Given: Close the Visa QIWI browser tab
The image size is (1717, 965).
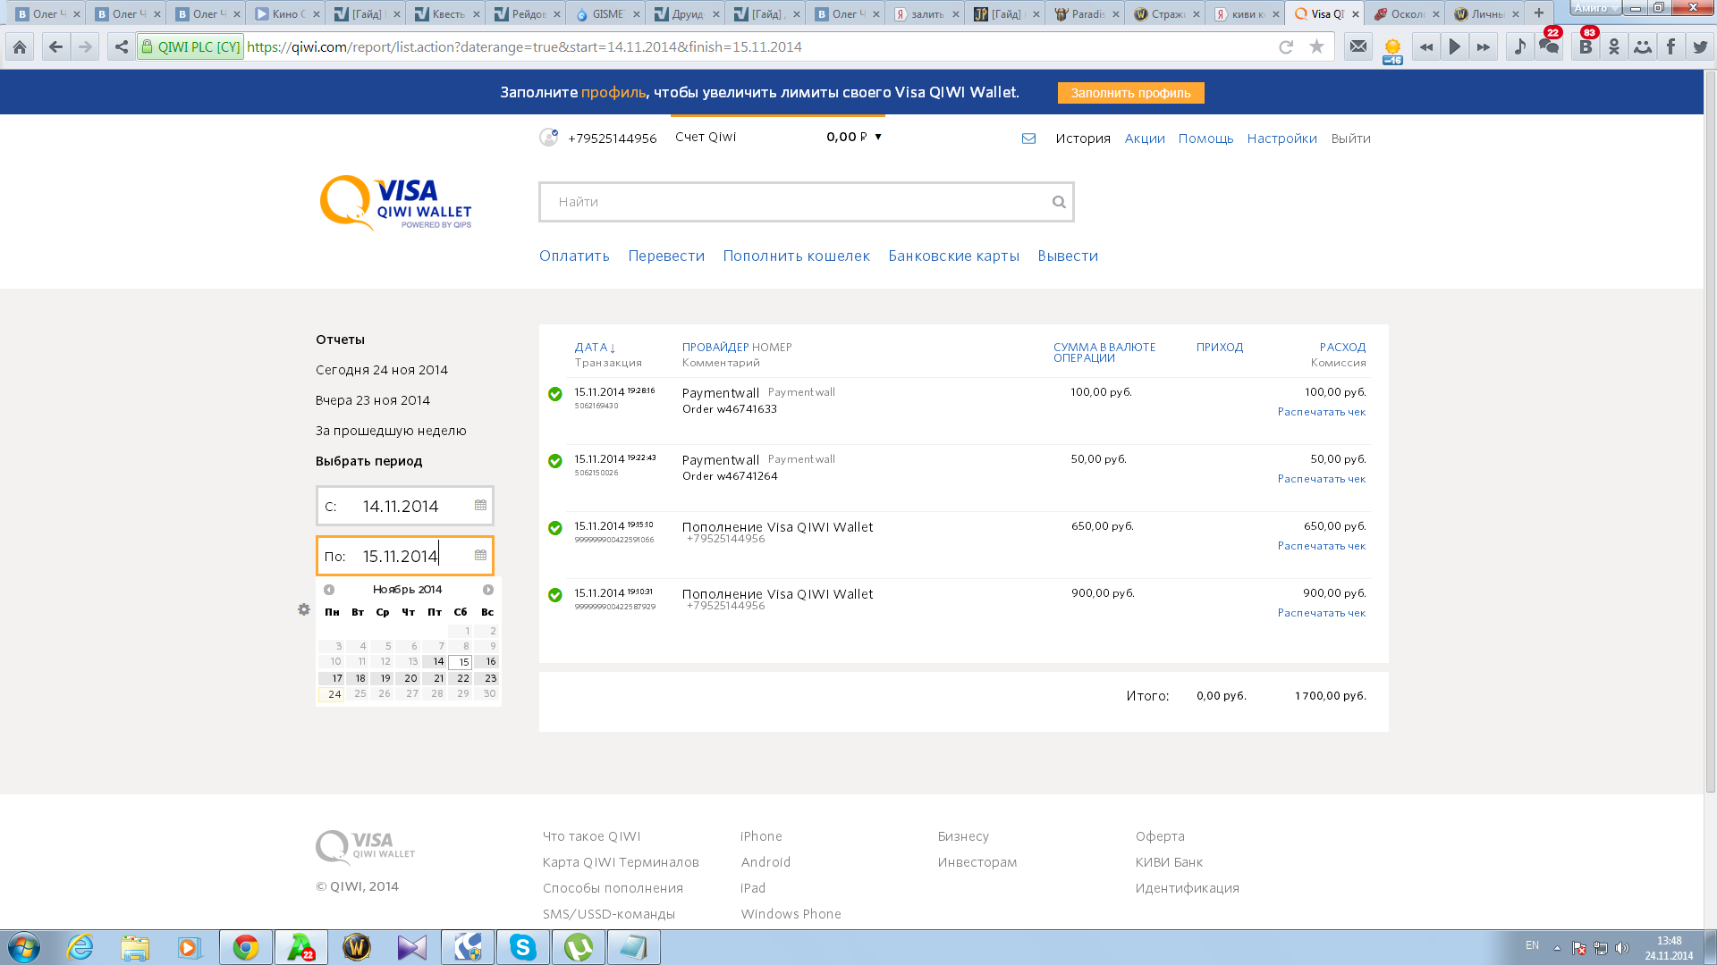Looking at the screenshot, I should [1356, 14].
